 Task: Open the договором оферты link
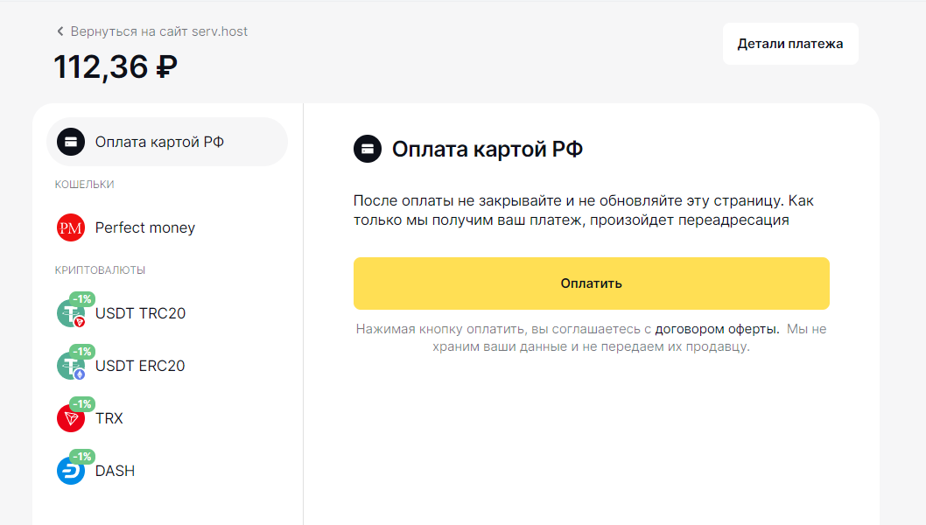tap(716, 330)
